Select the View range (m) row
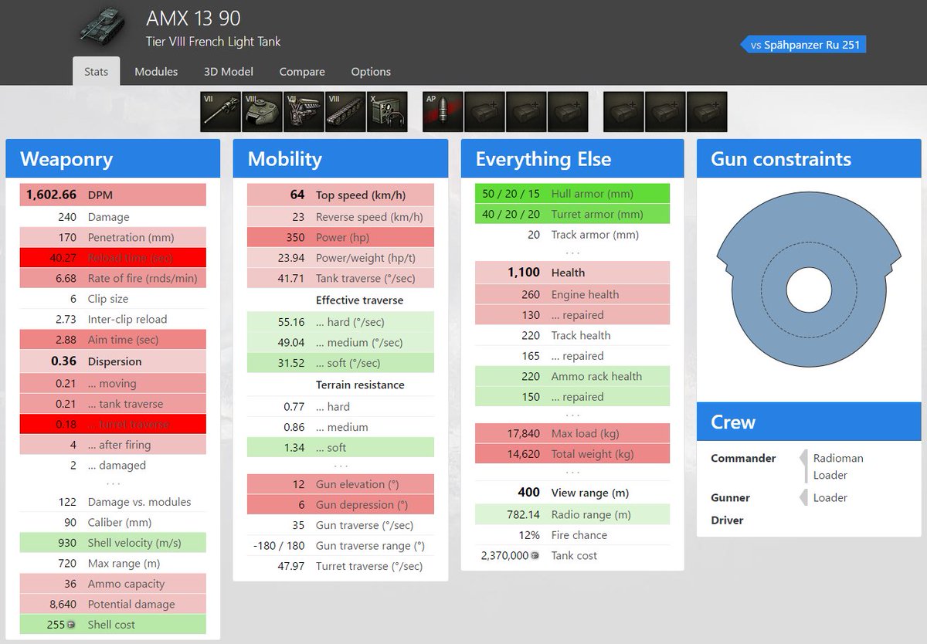Viewport: 927px width, 644px height. (572, 493)
